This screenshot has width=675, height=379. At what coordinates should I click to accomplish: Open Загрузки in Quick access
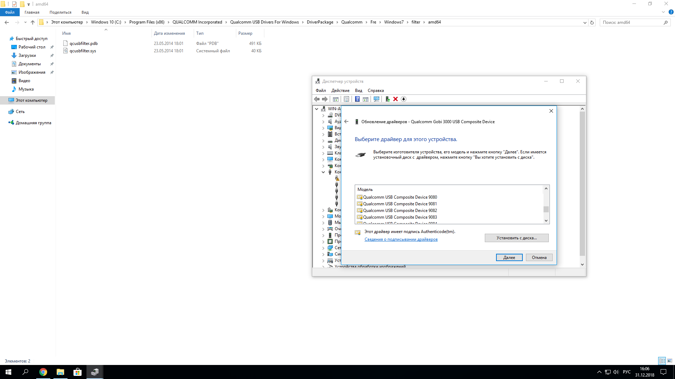(x=27, y=55)
